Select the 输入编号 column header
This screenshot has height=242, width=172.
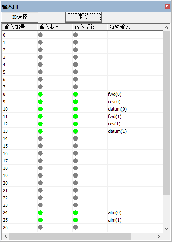point(19,27)
